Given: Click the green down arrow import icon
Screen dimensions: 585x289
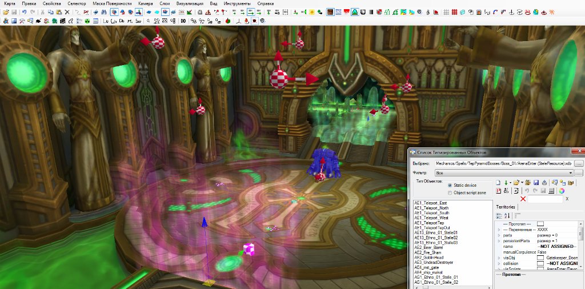Looking at the screenshot, I should (506, 183).
